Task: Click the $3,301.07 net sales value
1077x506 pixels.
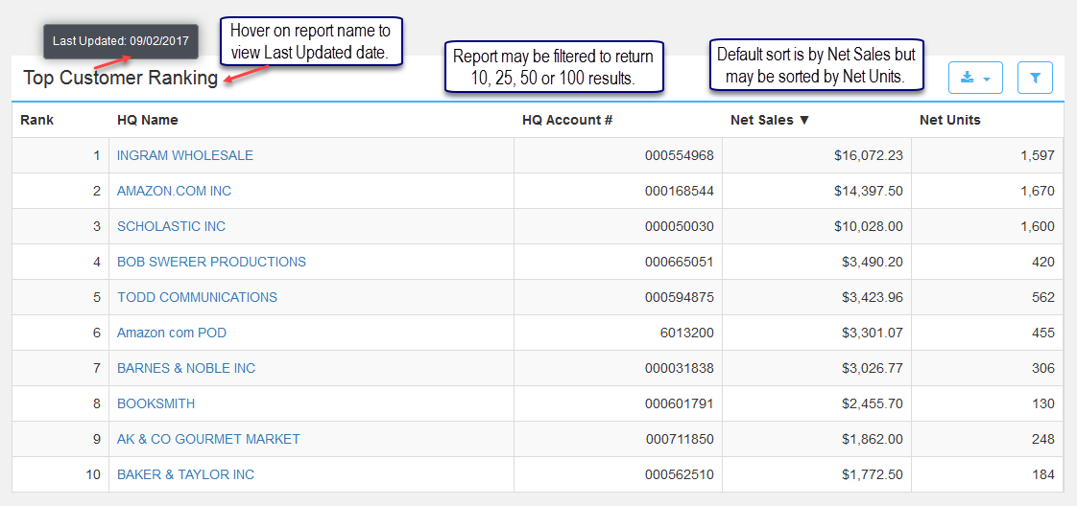Action: tap(873, 333)
